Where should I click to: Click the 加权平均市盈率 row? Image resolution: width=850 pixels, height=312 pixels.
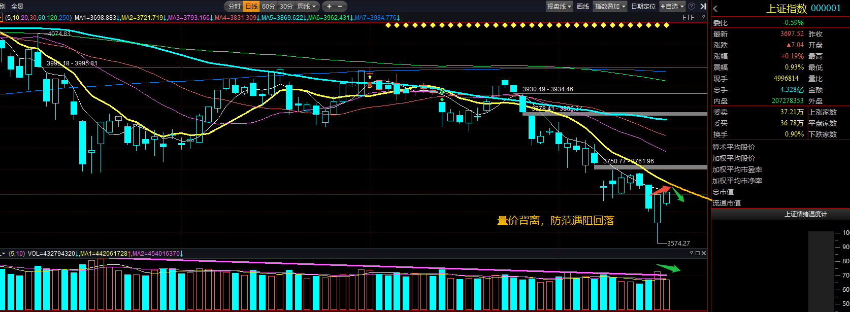click(x=737, y=169)
